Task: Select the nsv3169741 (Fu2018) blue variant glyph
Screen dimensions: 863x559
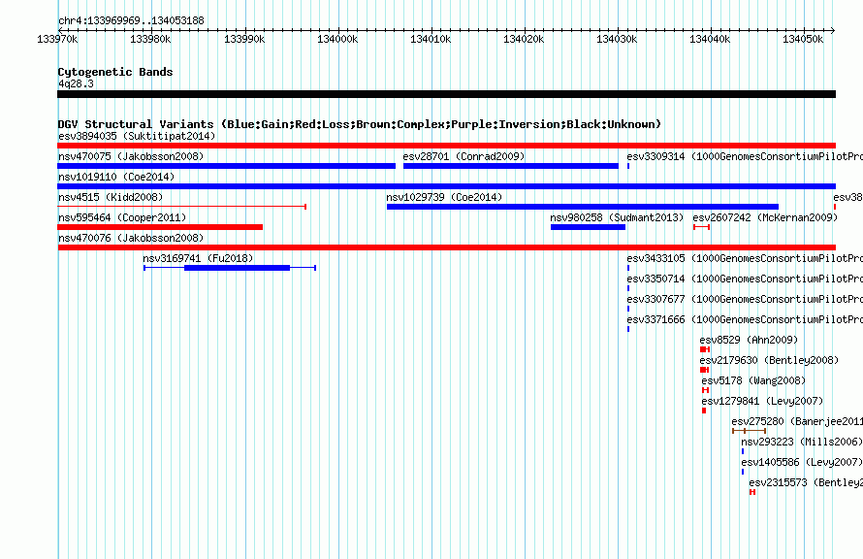Action: (x=230, y=268)
